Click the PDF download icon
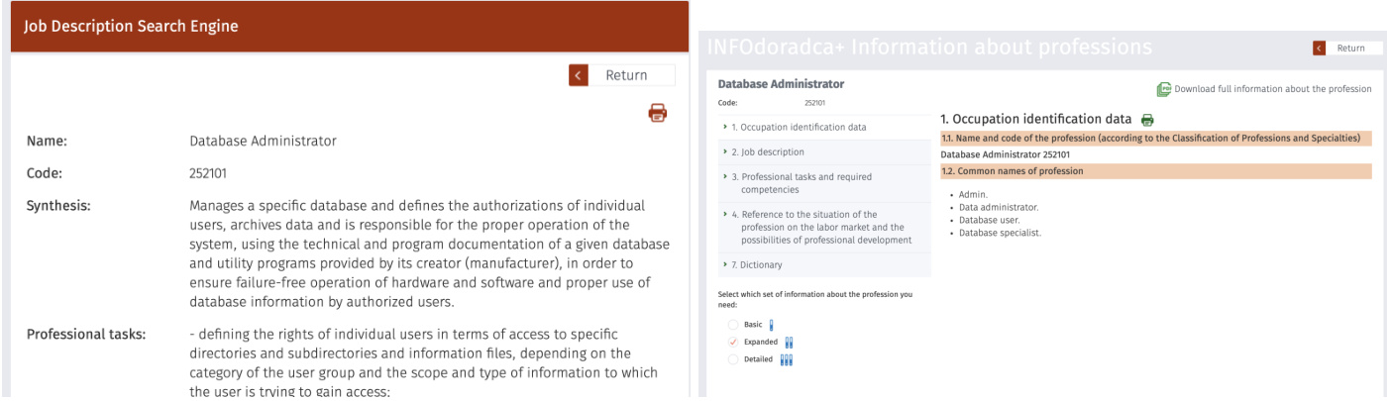Screen dimensions: 1391x401 pyautogui.click(x=1163, y=89)
